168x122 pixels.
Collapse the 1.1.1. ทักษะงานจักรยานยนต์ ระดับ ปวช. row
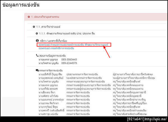pos(97,34)
